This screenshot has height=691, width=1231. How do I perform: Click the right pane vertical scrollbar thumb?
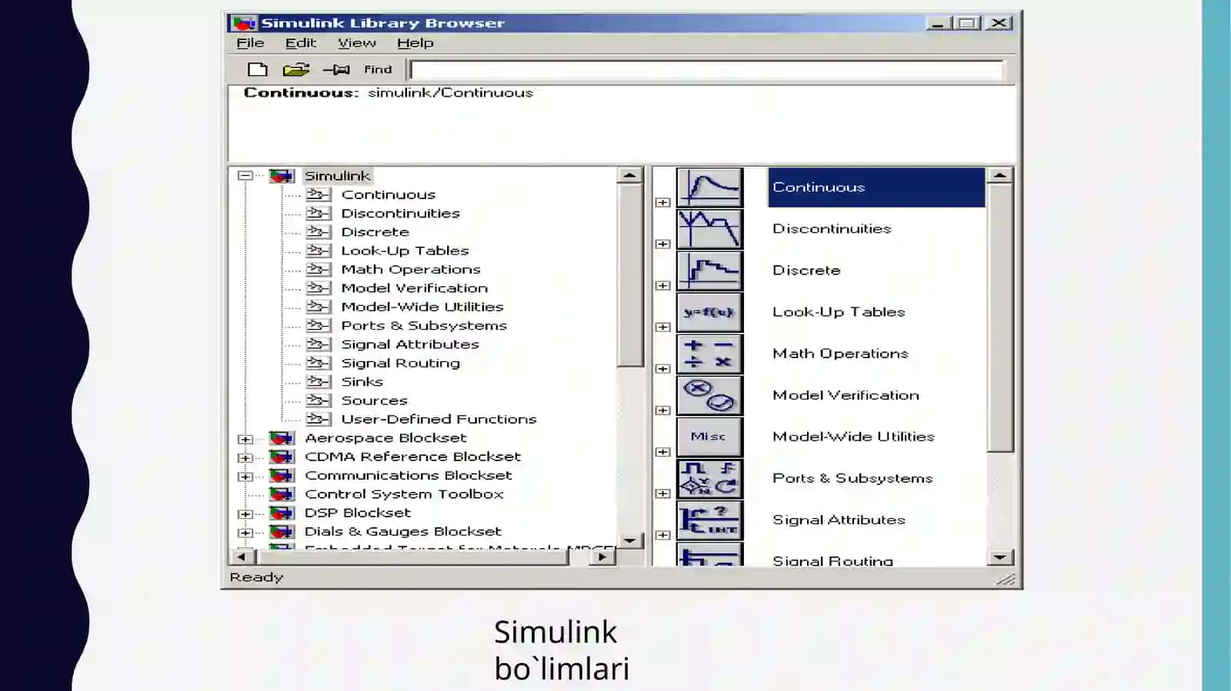coord(1000,317)
